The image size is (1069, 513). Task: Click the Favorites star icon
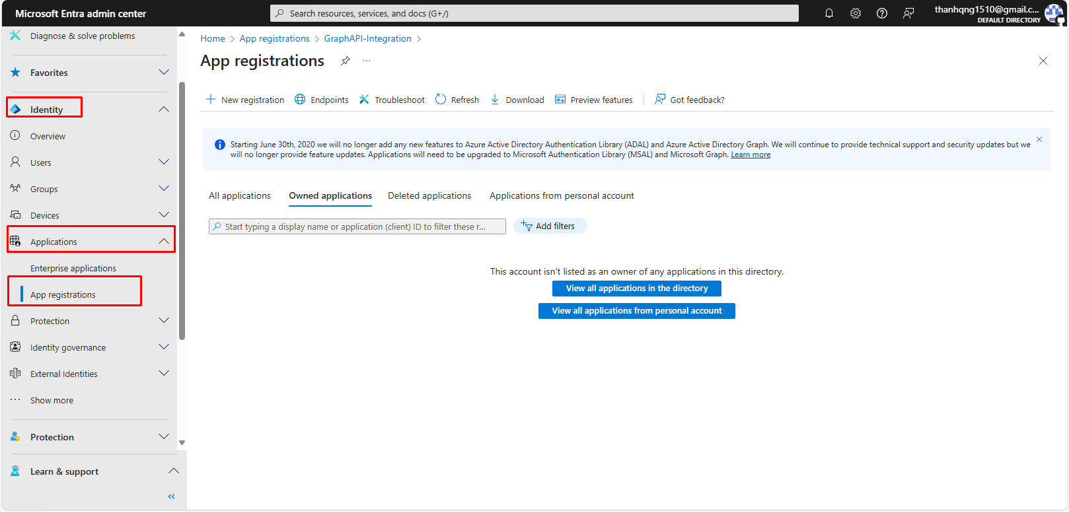click(15, 72)
